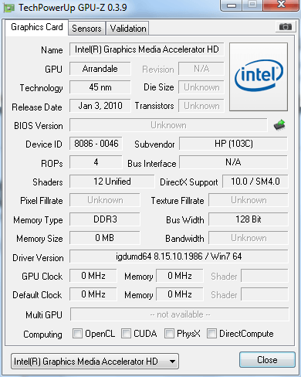Click the Pixel Fillrate Unknown field
This screenshot has height=377, width=301.
tap(105, 200)
